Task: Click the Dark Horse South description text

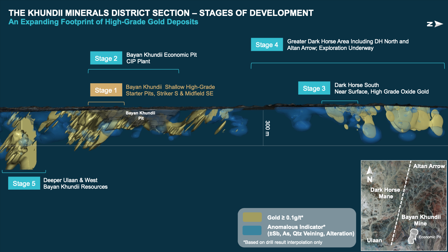Action: (x=381, y=88)
